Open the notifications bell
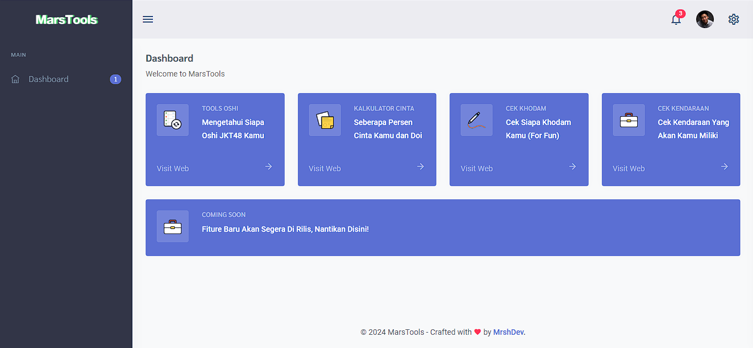Viewport: 753px width, 348px height. 676,20
